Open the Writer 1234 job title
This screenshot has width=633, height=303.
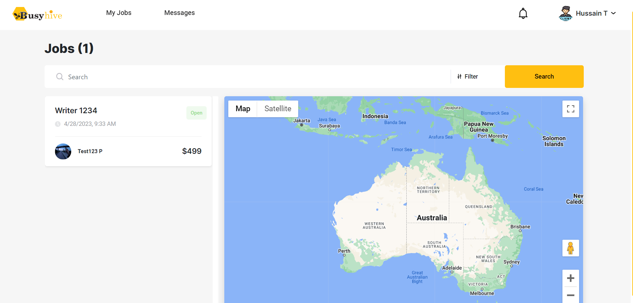coord(76,111)
